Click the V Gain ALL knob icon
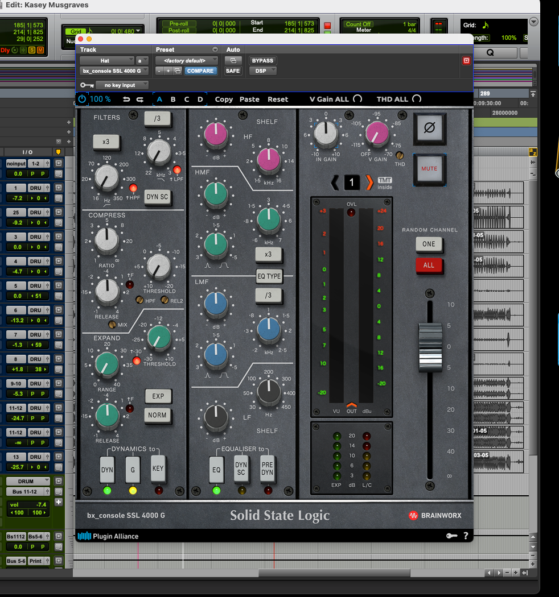 pos(357,99)
